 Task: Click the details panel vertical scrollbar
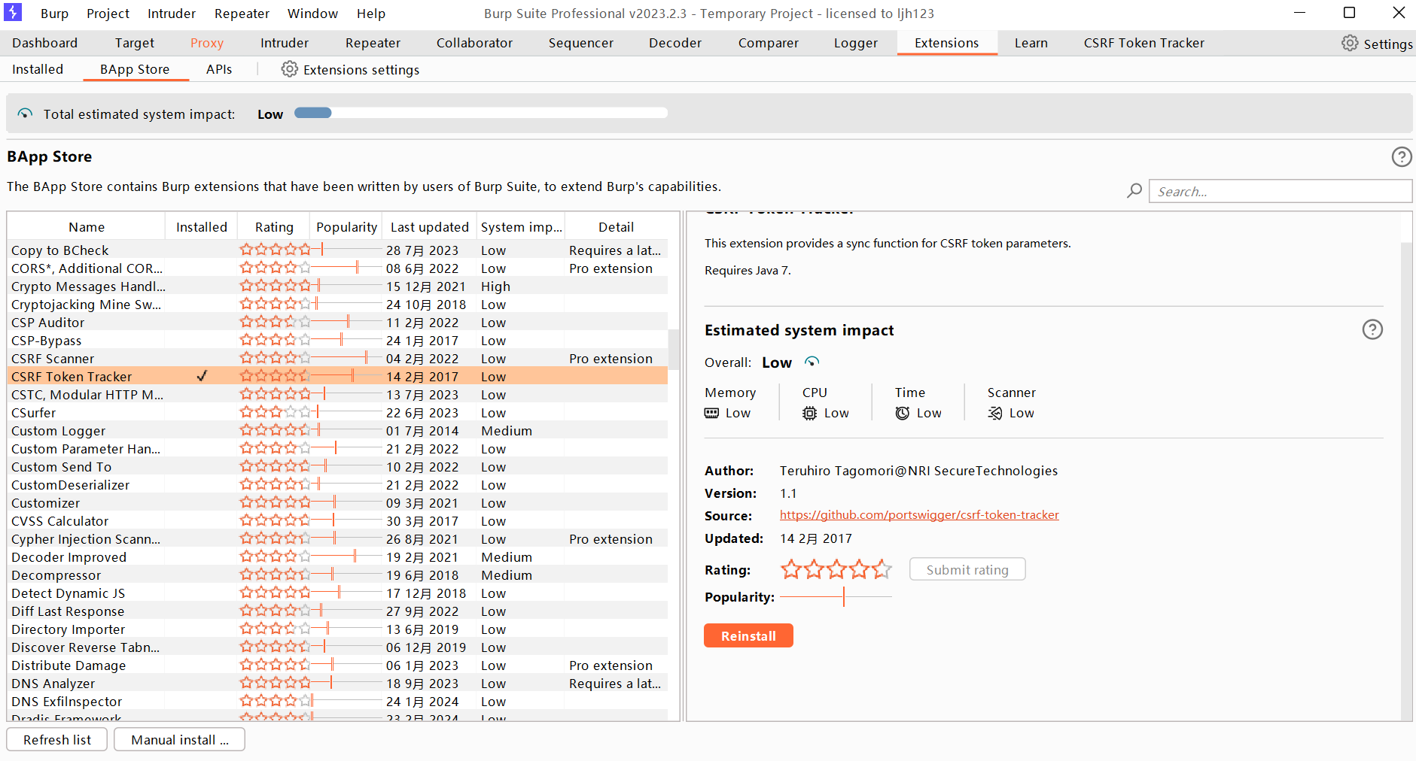pos(1406,481)
